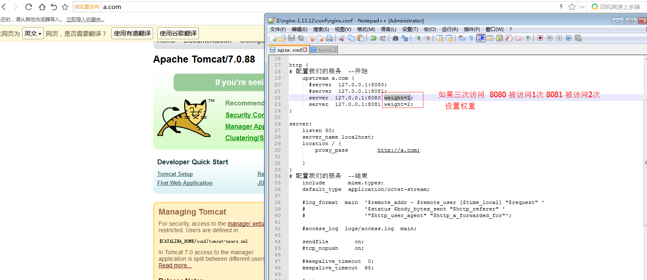Toggle Show All Characters pilcrow icon
Image resolution: width=647 pixels, height=280 pixels.
pos(471,38)
